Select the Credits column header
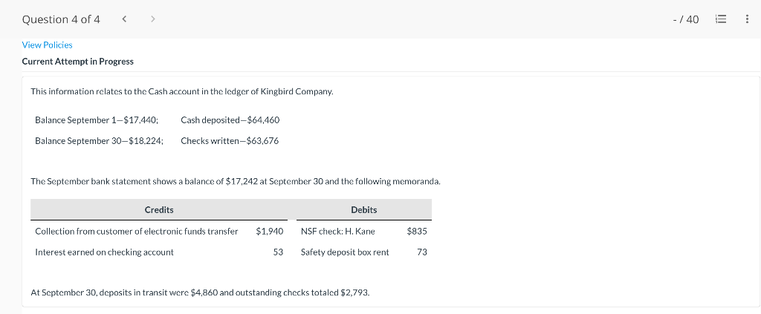761x314 pixels. click(159, 210)
